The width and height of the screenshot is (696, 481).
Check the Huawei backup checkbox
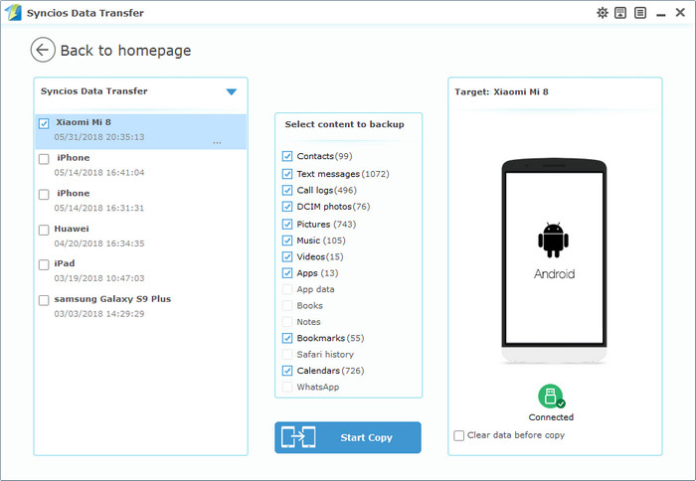point(44,230)
